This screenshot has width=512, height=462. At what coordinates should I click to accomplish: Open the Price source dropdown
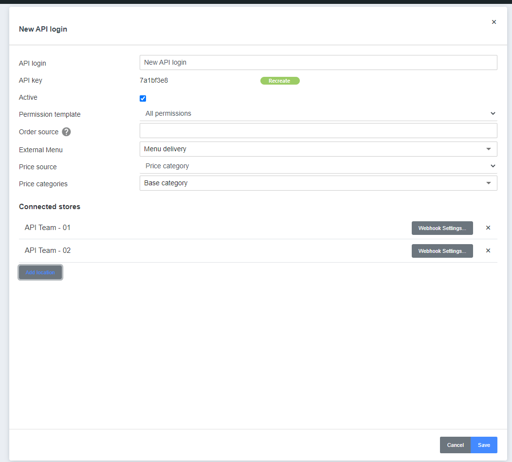pyautogui.click(x=318, y=166)
